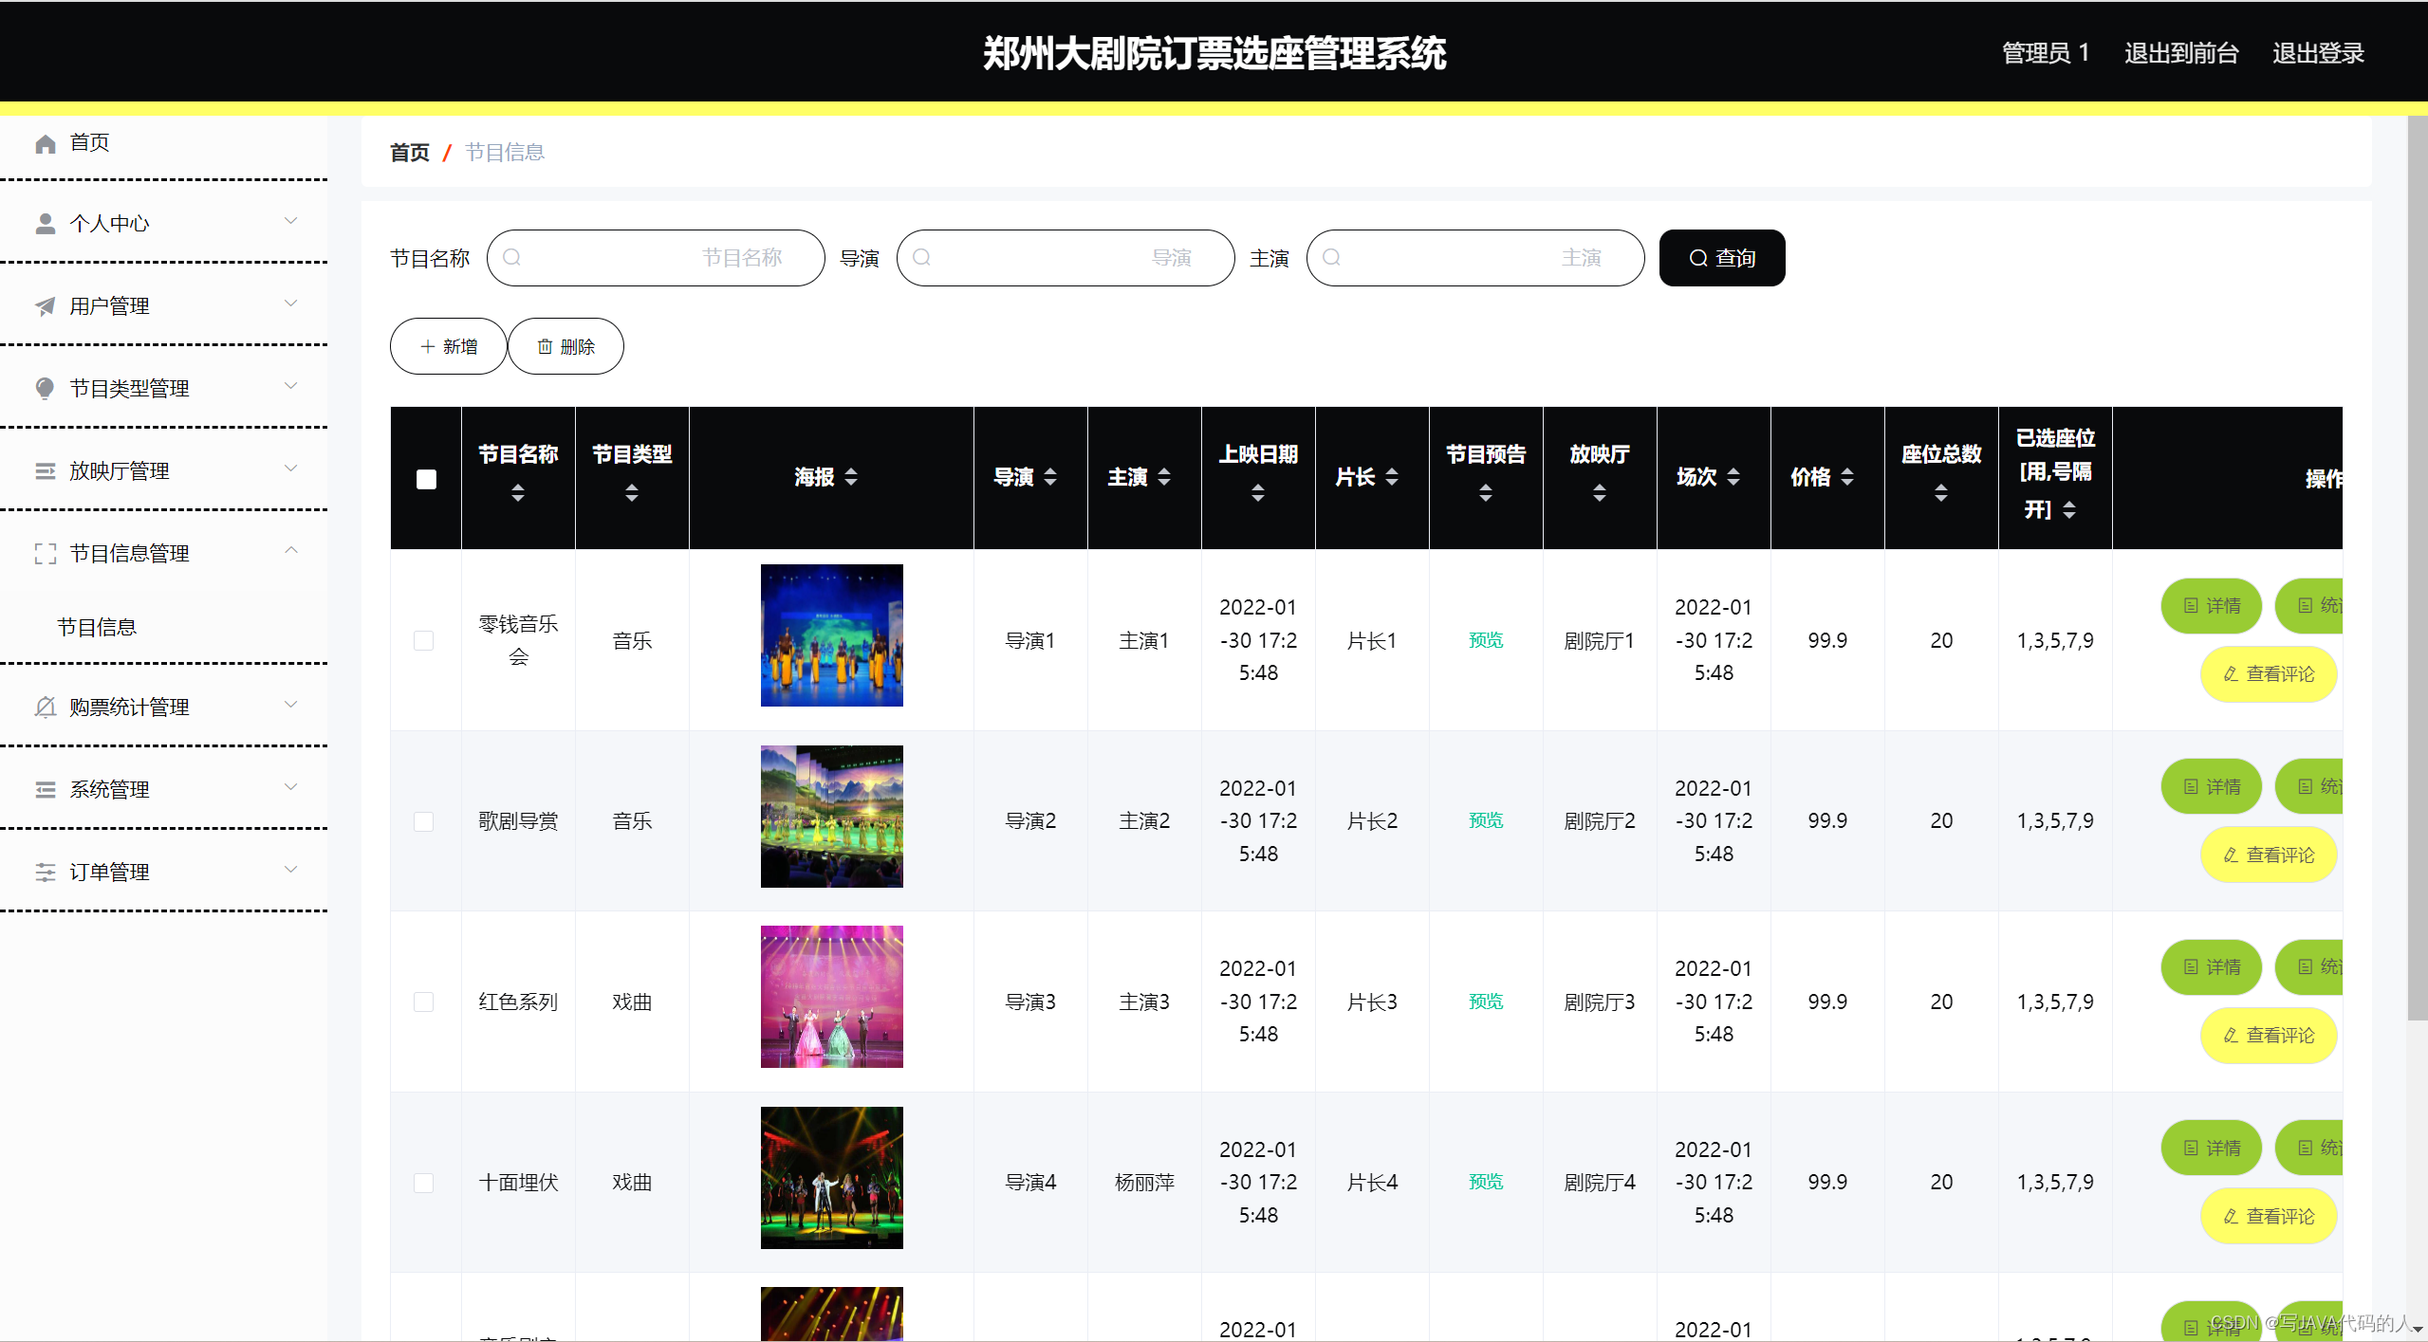
Task: Check the row checkbox for 零钱音乐会
Action: click(423, 641)
